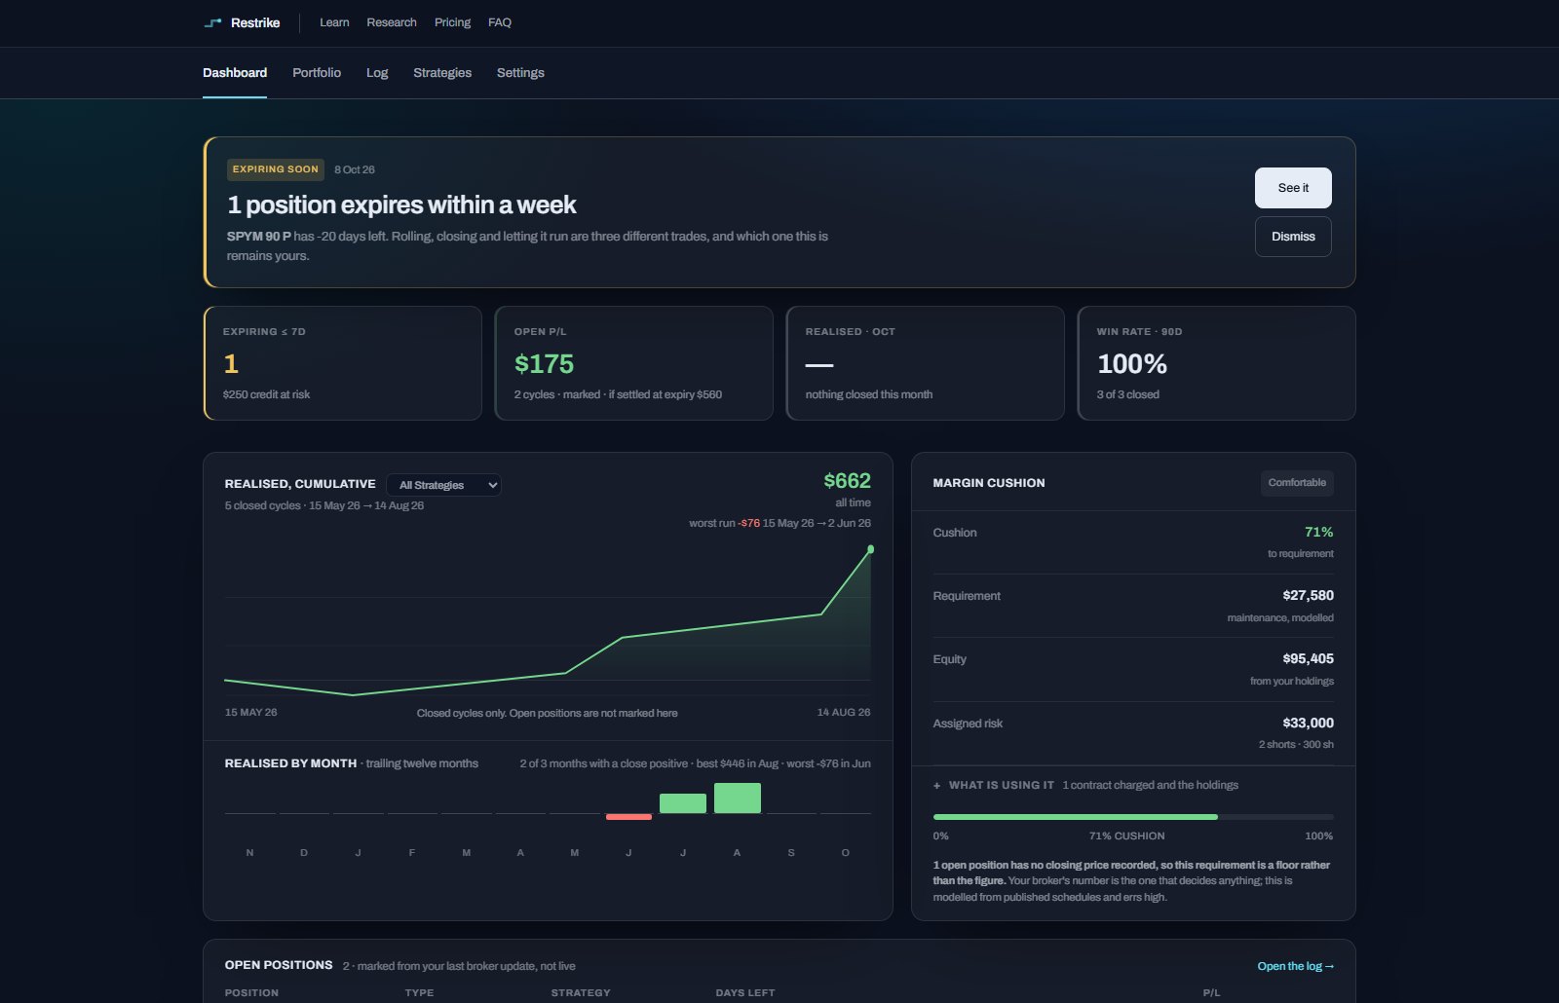Click the red June monthly bar
Image resolution: width=1559 pixels, height=1003 pixels.
tap(628, 817)
